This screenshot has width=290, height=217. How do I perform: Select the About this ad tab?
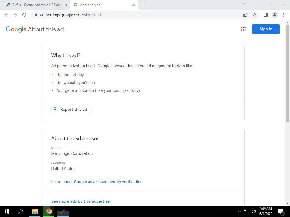tap(104, 5)
